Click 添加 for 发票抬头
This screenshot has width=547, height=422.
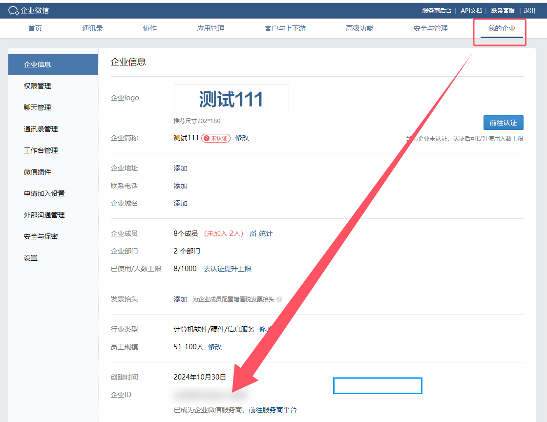180,299
